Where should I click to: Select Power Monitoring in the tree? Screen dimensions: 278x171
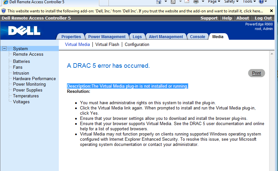coord(29,84)
